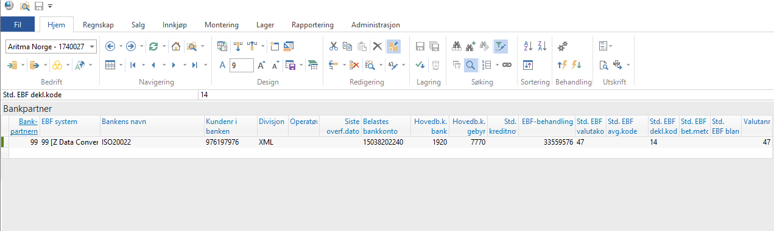Click the font size field showing 9

(241, 65)
